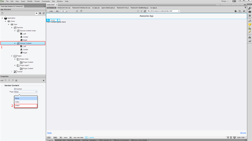Click the inspect crosshair icon near Live button
Viewport: 252px width, 141px height.
[77, 11]
